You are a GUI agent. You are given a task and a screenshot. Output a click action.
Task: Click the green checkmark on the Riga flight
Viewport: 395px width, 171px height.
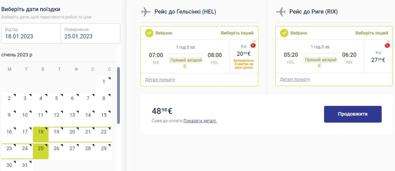[x=284, y=33]
